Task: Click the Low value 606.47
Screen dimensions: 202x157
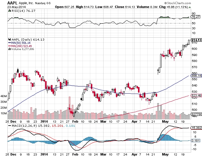Action: (x=108, y=7)
